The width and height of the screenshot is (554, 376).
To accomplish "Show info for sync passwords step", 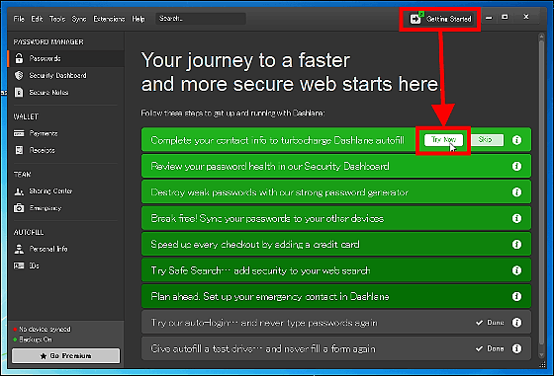I will (516, 218).
